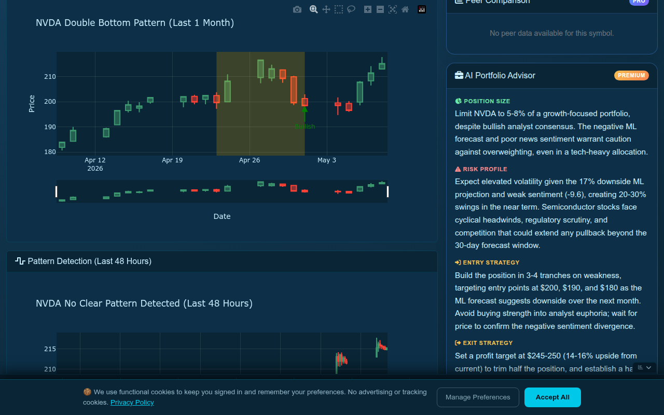Click the 180 price label on the monthly chart
Viewport: 664px width, 415px height.
[x=50, y=152]
